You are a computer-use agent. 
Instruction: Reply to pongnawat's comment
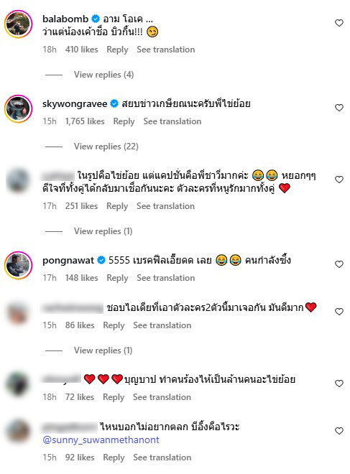click(x=117, y=278)
